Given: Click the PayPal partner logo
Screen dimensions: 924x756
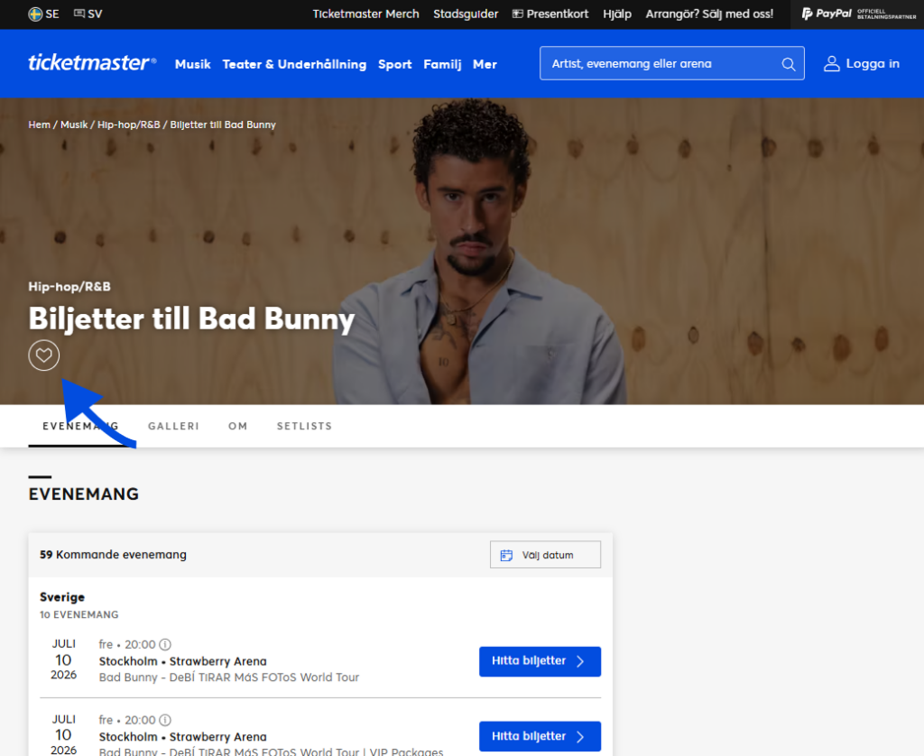Looking at the screenshot, I should 858,14.
